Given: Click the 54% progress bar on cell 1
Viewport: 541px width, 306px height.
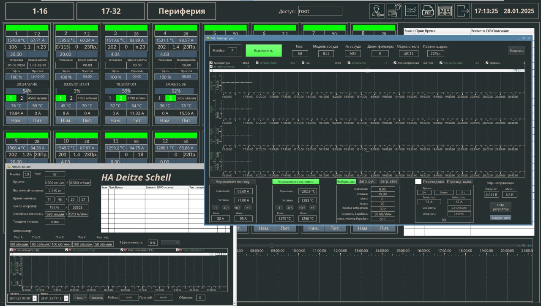Looking at the screenshot, I should 27,91.
